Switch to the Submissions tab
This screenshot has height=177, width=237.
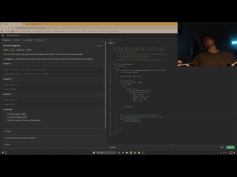click(x=27, y=40)
